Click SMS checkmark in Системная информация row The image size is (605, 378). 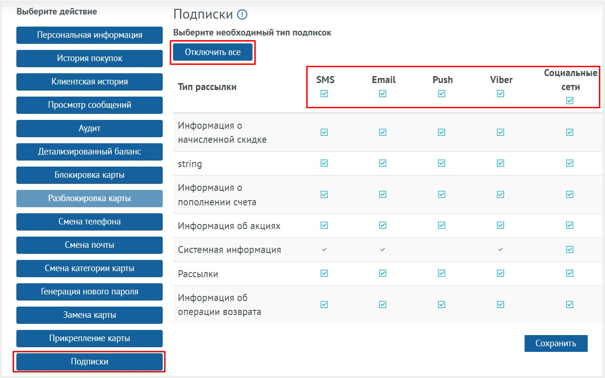click(x=324, y=250)
